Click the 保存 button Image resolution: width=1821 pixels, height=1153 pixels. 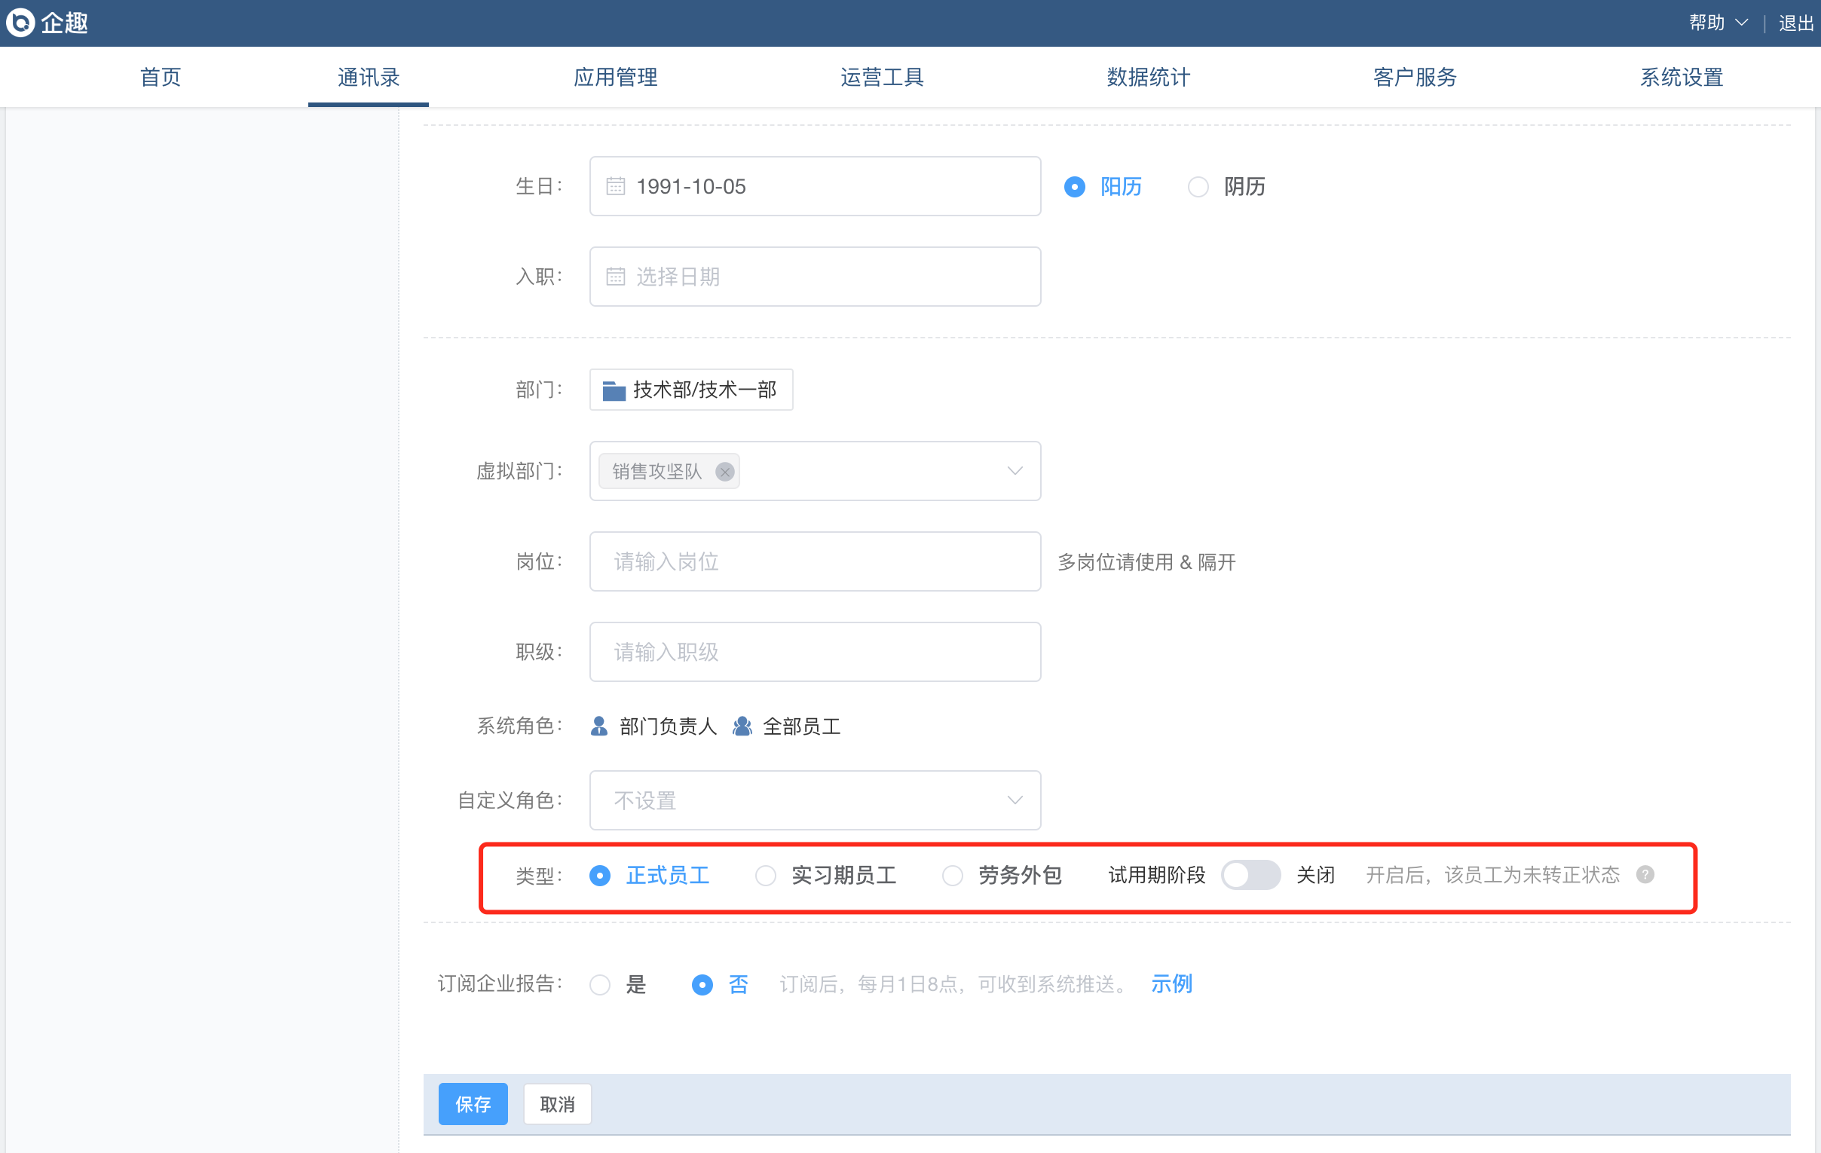(473, 1104)
